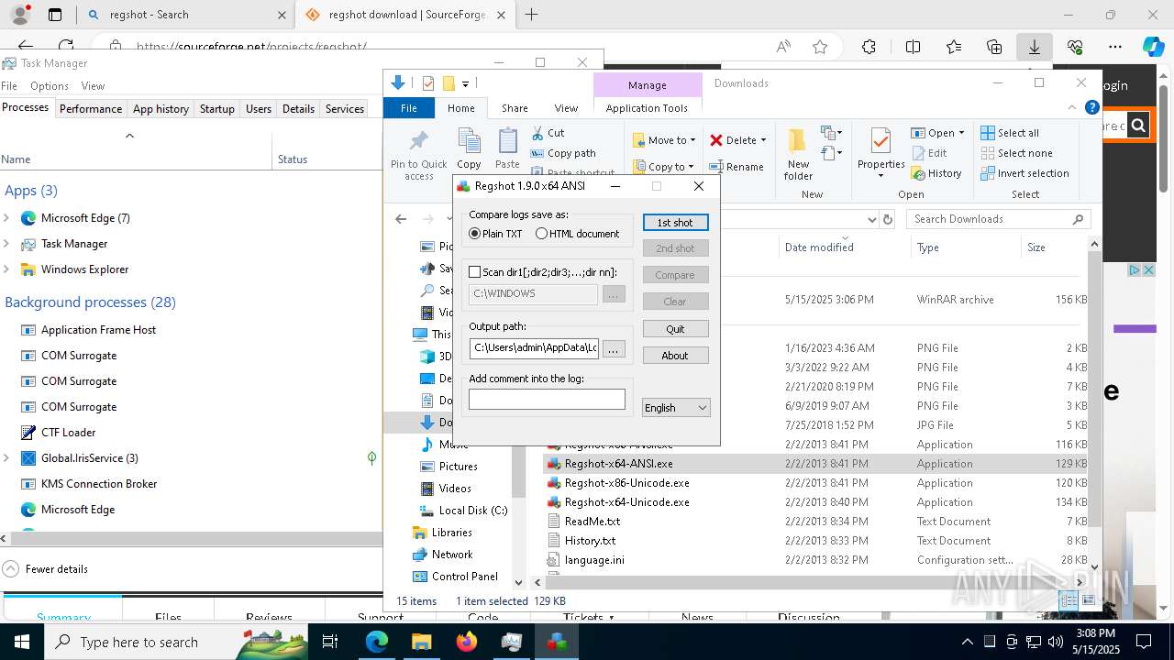Click Edge extensions puzzle icon
The width and height of the screenshot is (1174, 660).
click(x=869, y=47)
